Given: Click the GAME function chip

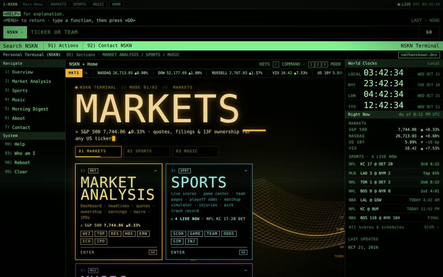Looking at the screenshot, I should pyautogui.click(x=195, y=233).
